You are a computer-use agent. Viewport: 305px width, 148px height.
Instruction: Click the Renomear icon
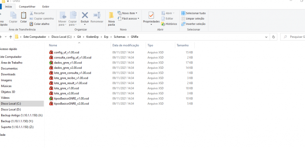point(97,15)
